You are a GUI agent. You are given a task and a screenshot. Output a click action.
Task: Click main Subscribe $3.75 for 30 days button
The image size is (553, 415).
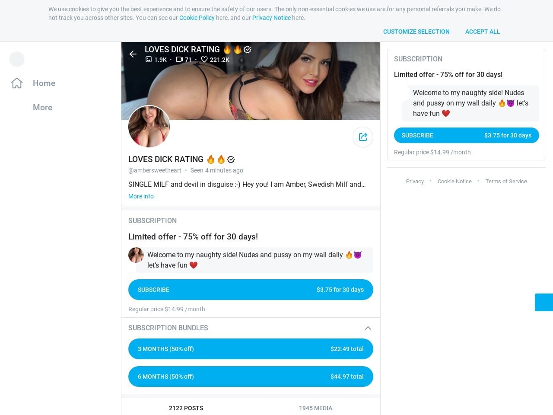[x=251, y=290]
